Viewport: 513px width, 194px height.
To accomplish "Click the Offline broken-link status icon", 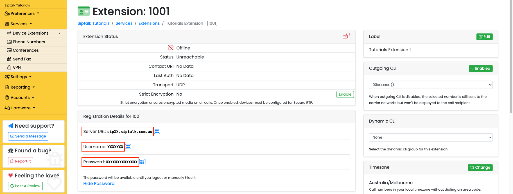I will coord(171,48).
